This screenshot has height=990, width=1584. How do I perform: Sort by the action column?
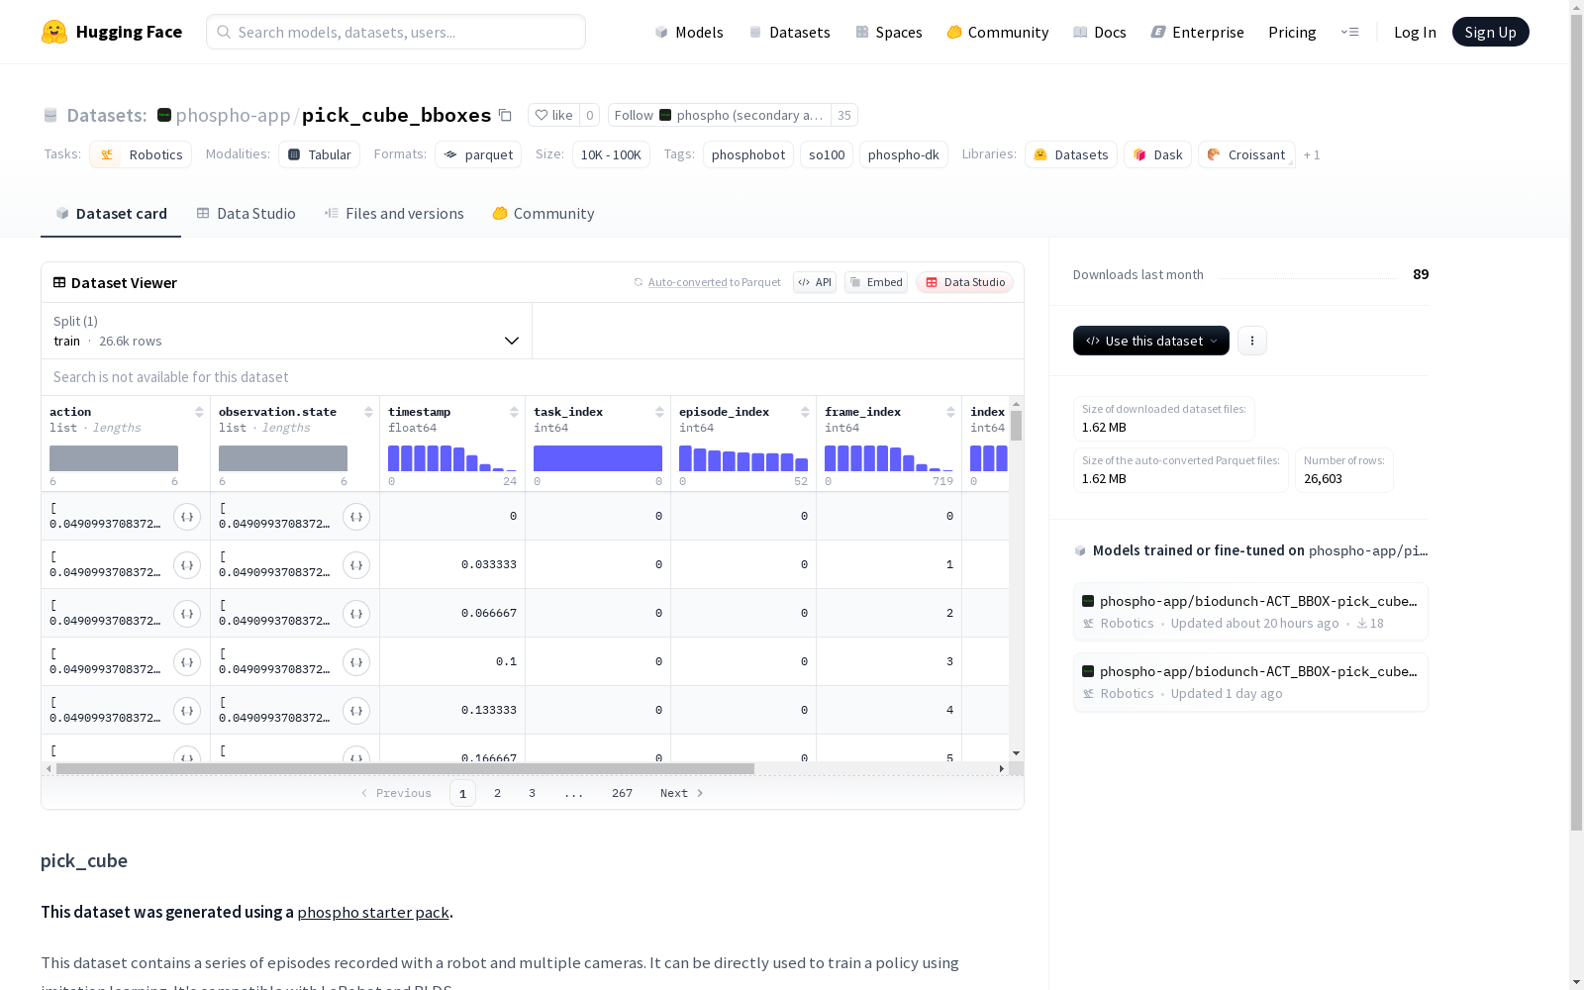click(199, 412)
